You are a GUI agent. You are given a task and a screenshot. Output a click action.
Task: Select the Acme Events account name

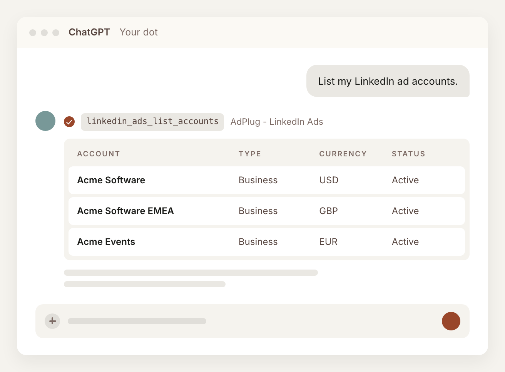(106, 242)
